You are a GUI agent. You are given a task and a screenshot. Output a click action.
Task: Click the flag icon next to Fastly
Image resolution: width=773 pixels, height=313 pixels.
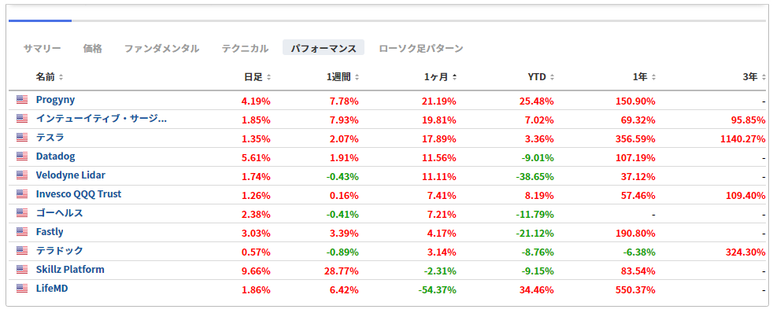pyautogui.click(x=22, y=232)
